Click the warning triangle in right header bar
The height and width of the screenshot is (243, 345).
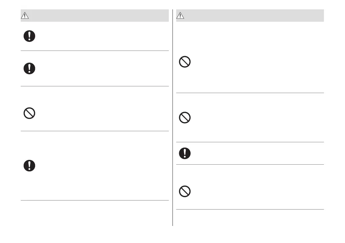181,15
